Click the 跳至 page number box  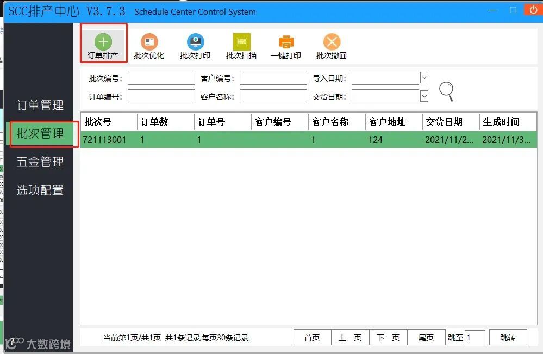coord(475,337)
